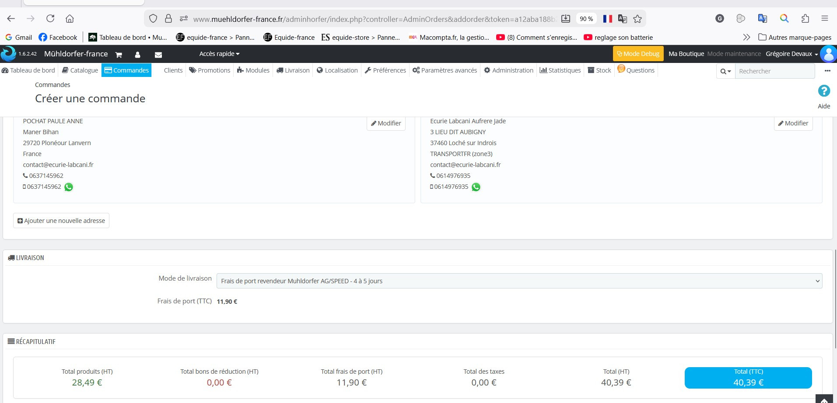This screenshot has height=403, width=837.
Task: Expand the search filter dropdown arrow
Action: pyautogui.click(x=725, y=71)
